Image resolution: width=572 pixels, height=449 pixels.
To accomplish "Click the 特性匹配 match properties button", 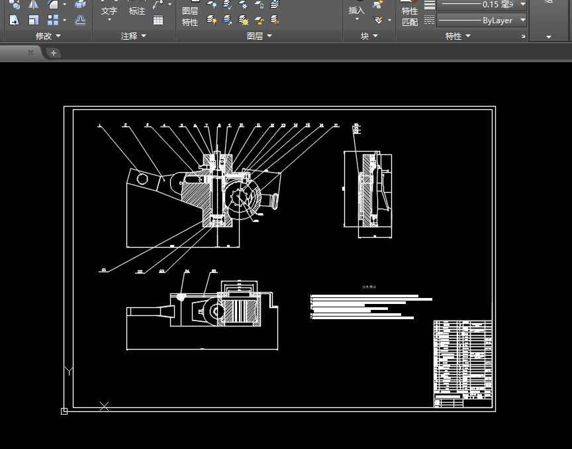I will point(410,16).
